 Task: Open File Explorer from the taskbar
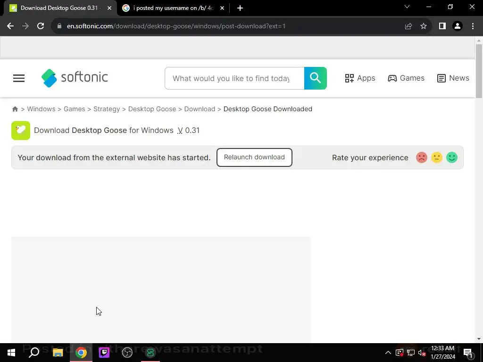pos(58,353)
